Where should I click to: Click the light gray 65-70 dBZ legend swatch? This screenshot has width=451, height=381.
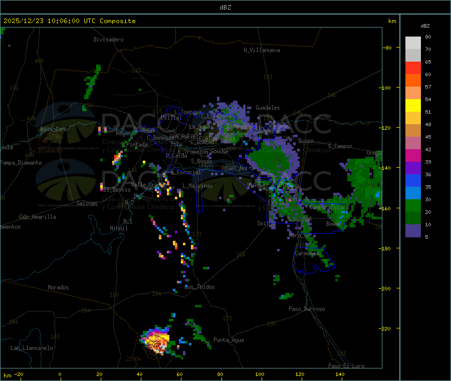click(x=413, y=56)
